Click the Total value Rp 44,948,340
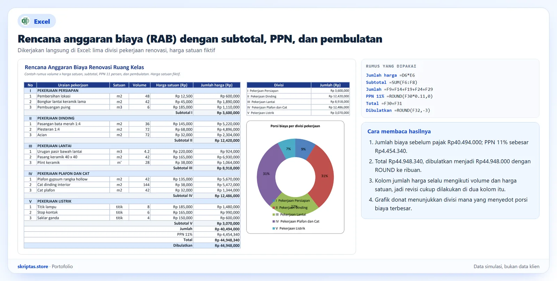 [227, 240]
